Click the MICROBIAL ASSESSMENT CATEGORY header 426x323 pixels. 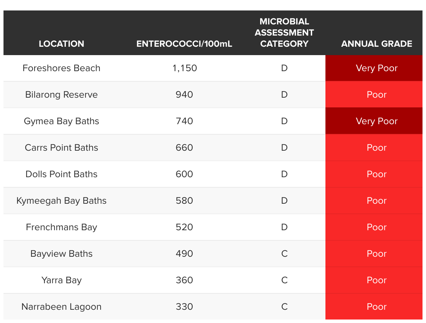coord(284,32)
